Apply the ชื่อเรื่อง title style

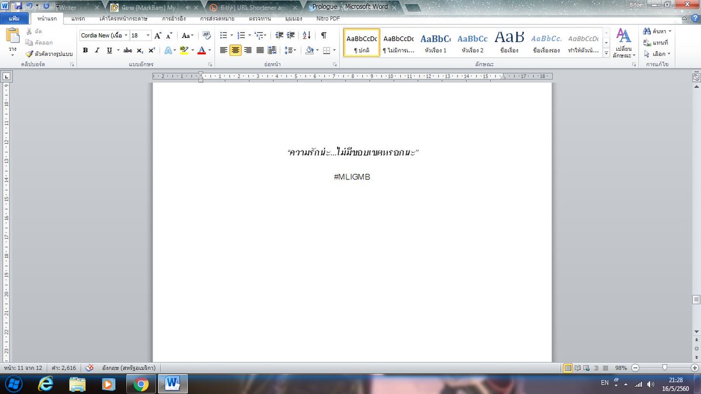[509, 43]
